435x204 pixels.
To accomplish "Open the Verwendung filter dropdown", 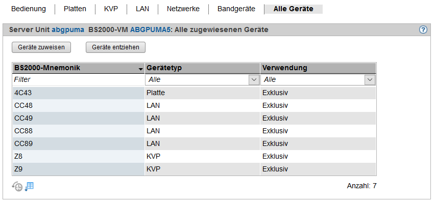I will pyautogui.click(x=370, y=80).
